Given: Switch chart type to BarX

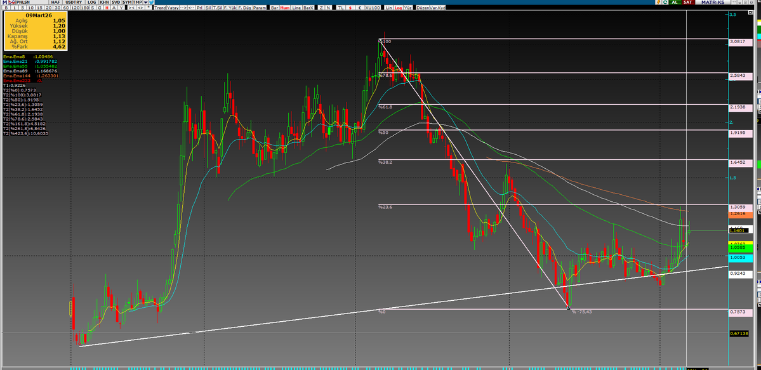Looking at the screenshot, I should pyautogui.click(x=308, y=8).
